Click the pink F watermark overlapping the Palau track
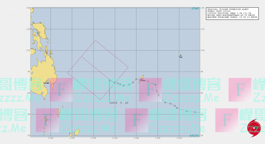The width and height of the screenshot is (265, 144). 150,89
